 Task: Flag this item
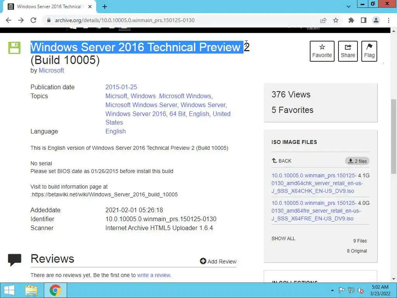[369, 51]
